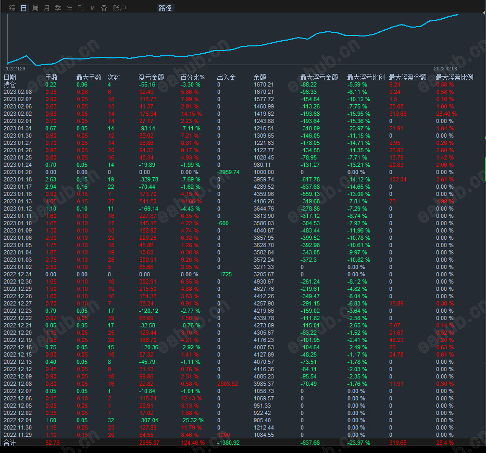Open the 币 currency tab
The width and height of the screenshot is (486, 453).
coord(81,8)
